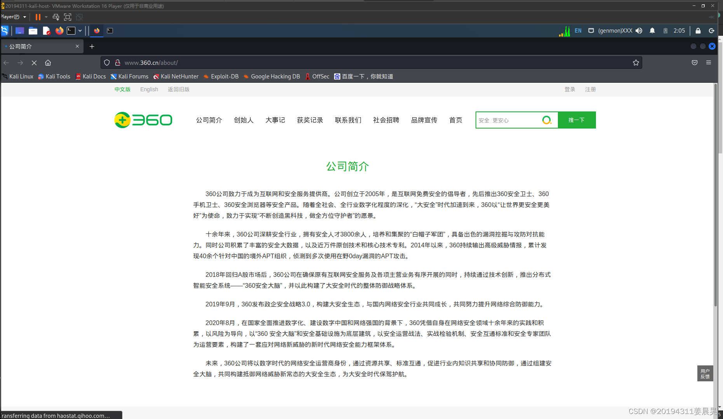
Task: Launch Firefox from the Kali panel launcher
Action: coord(59,31)
